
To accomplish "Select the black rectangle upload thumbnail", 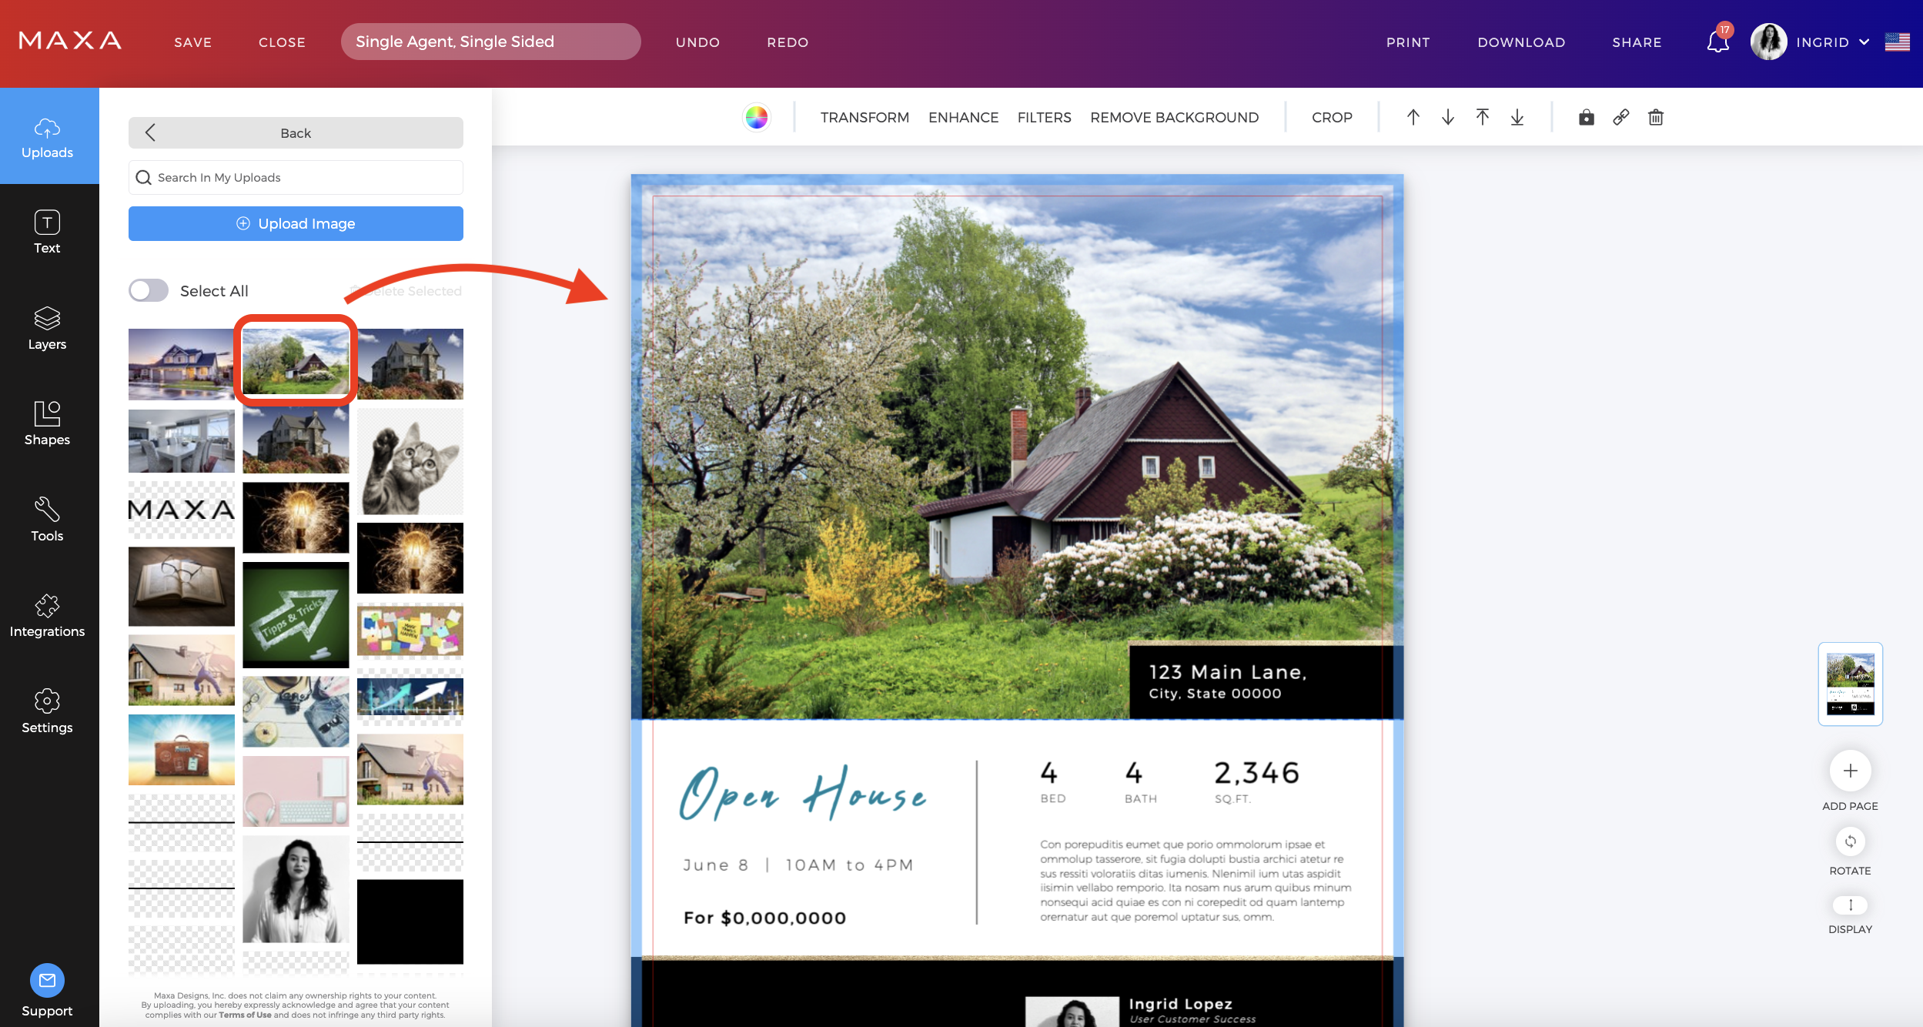I will click(x=410, y=922).
